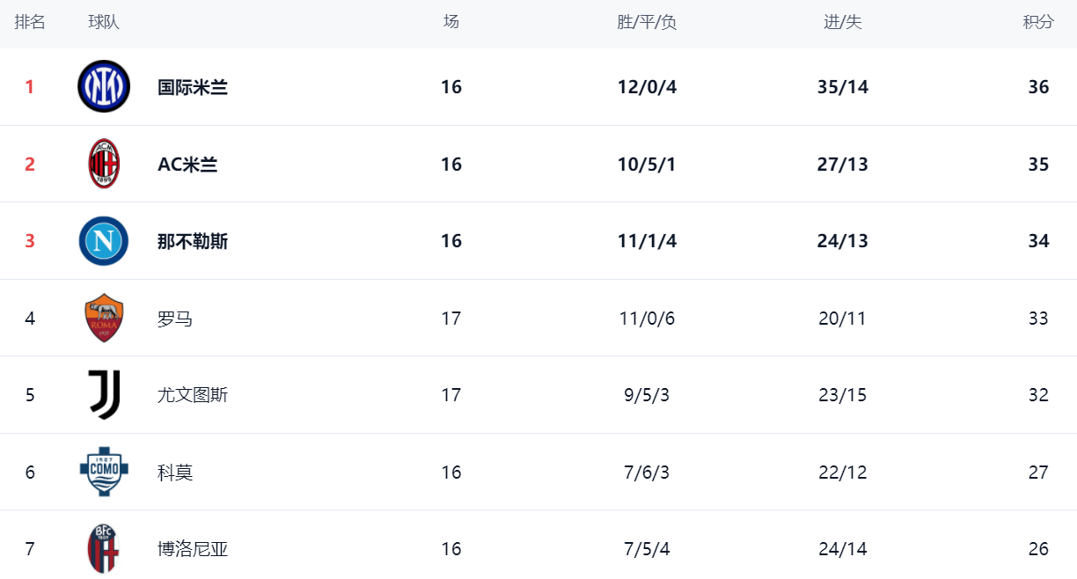Click the 排名 column header
Screen dimensions: 1077x579
(30, 23)
